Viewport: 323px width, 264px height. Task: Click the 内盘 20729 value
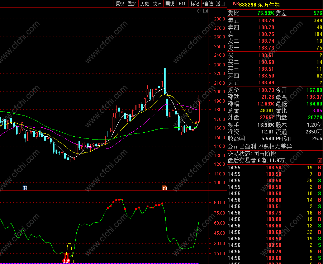[315, 117]
